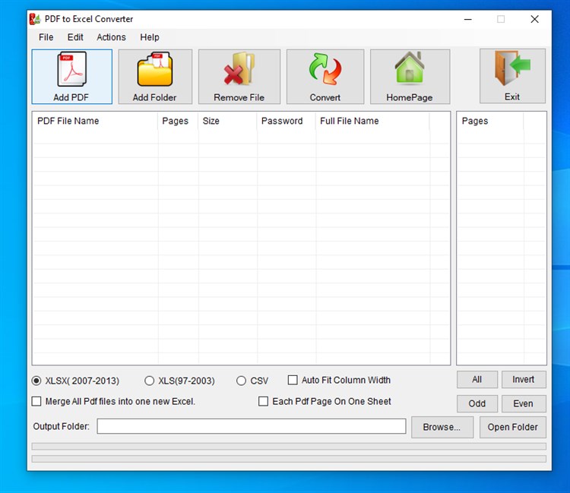The height and width of the screenshot is (493, 570).
Task: Click Browse... for output folder
Action: [442, 427]
